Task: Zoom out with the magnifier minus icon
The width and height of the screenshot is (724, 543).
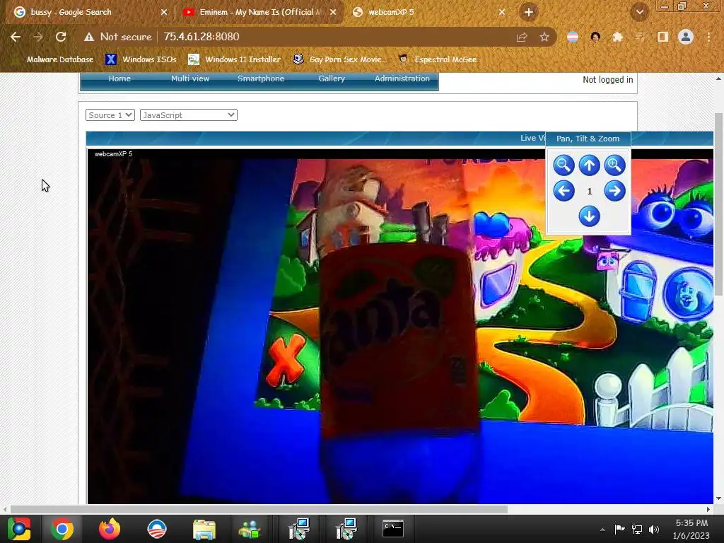Action: pos(564,165)
